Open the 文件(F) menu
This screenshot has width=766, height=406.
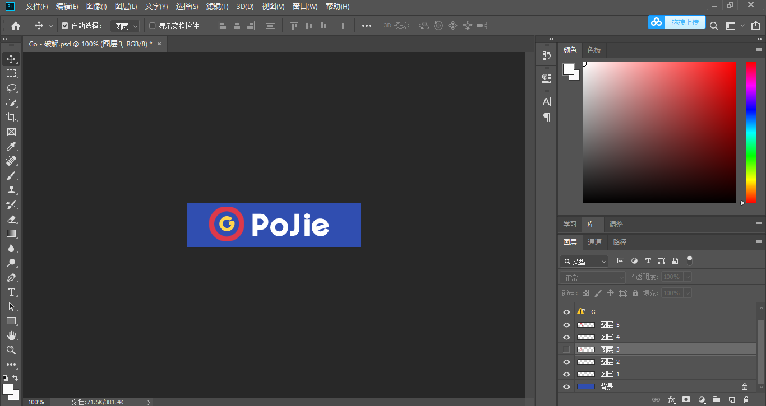coord(37,6)
